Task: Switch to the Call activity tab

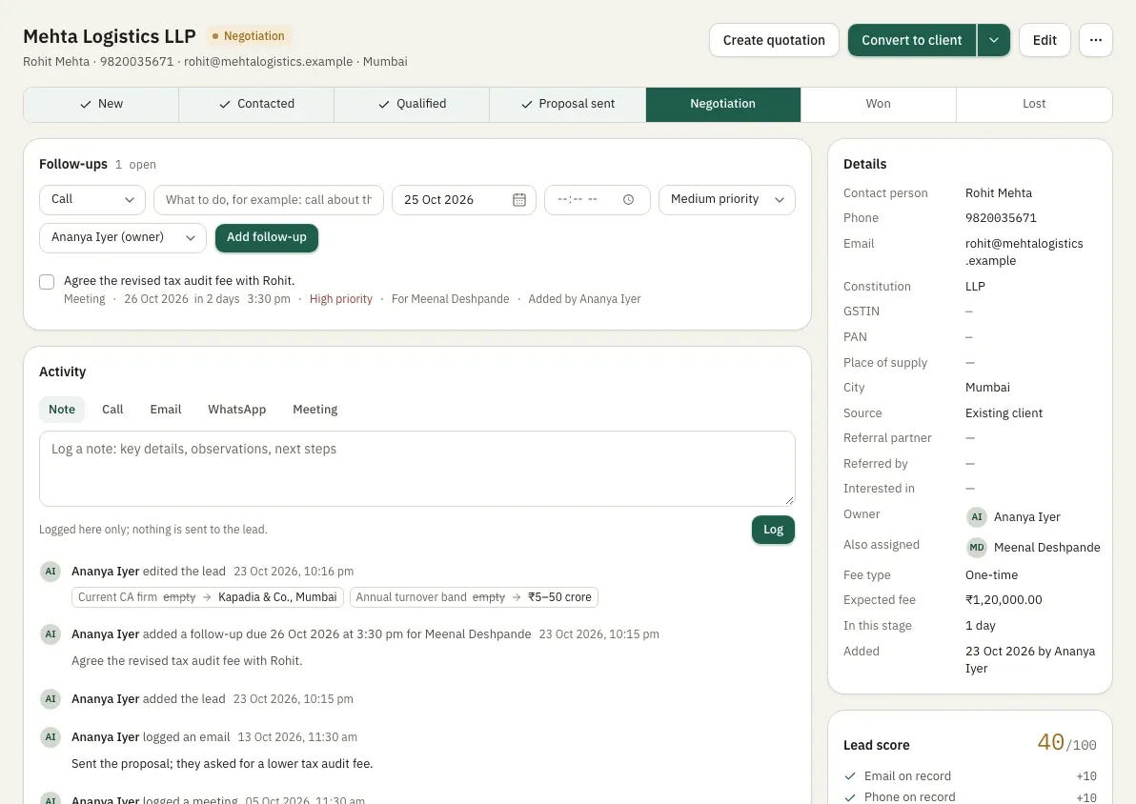Action: pos(112,410)
